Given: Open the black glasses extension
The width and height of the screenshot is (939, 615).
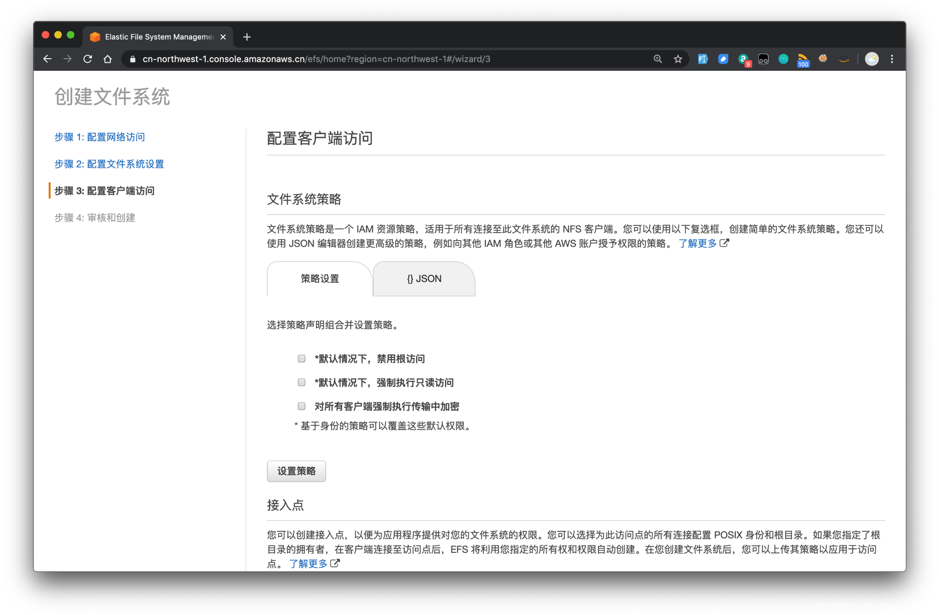Looking at the screenshot, I should (763, 59).
